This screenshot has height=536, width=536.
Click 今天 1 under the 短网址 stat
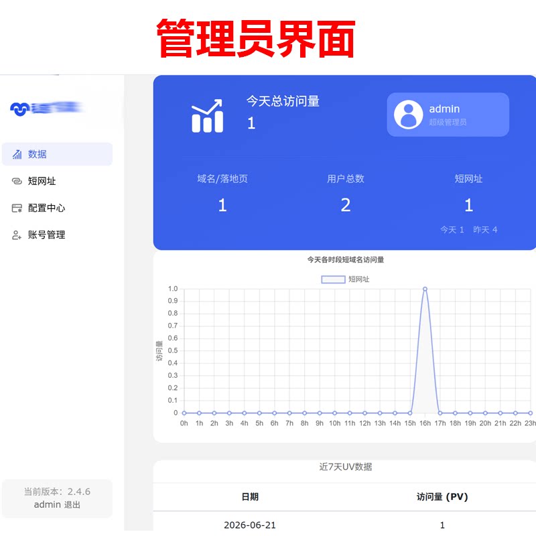452,230
